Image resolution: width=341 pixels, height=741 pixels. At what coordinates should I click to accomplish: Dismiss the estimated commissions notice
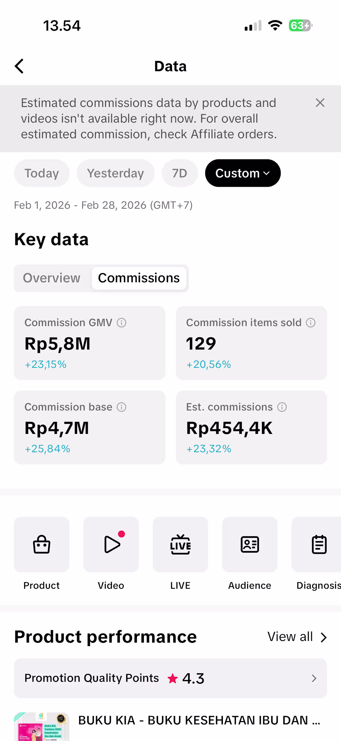(320, 103)
